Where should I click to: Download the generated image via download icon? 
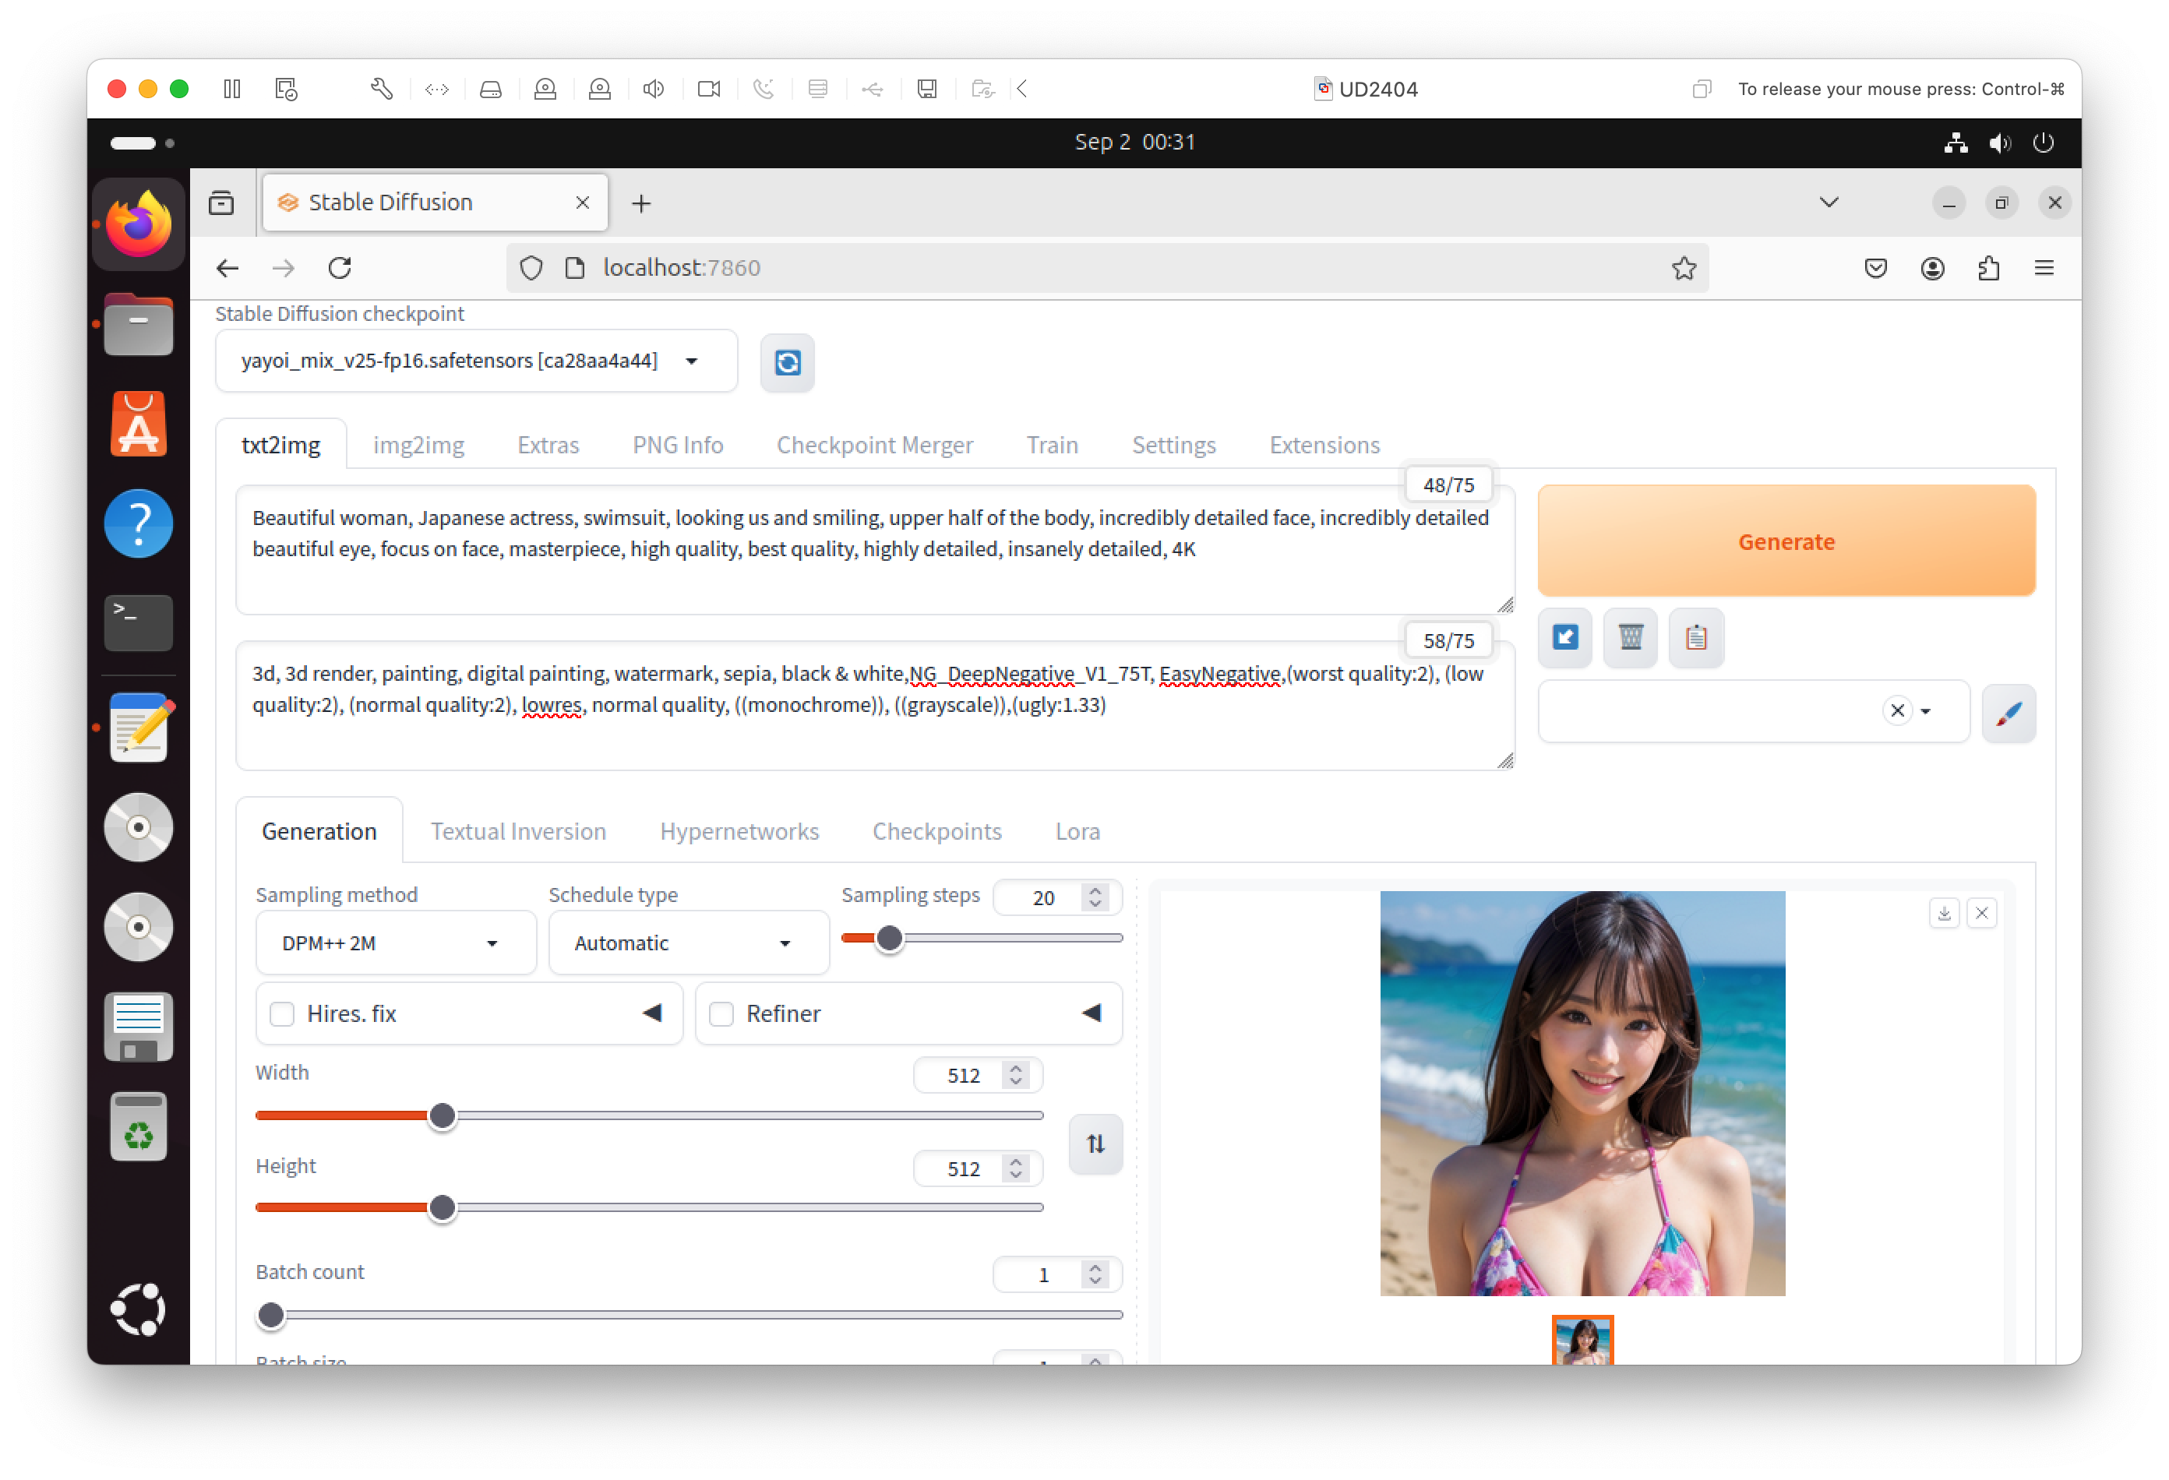click(x=1944, y=913)
